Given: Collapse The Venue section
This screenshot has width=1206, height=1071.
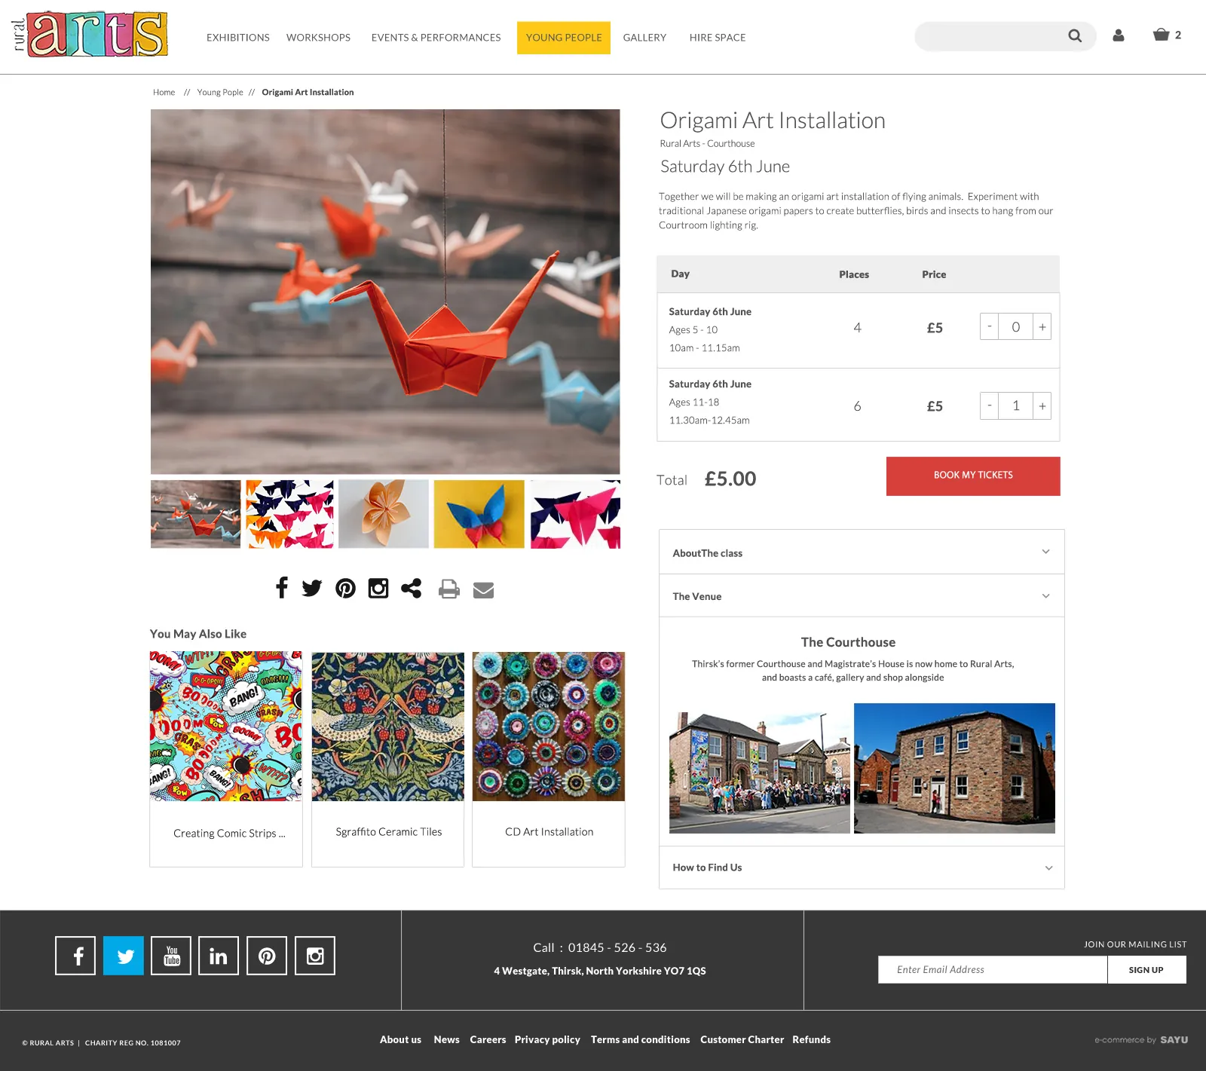Looking at the screenshot, I should (862, 595).
